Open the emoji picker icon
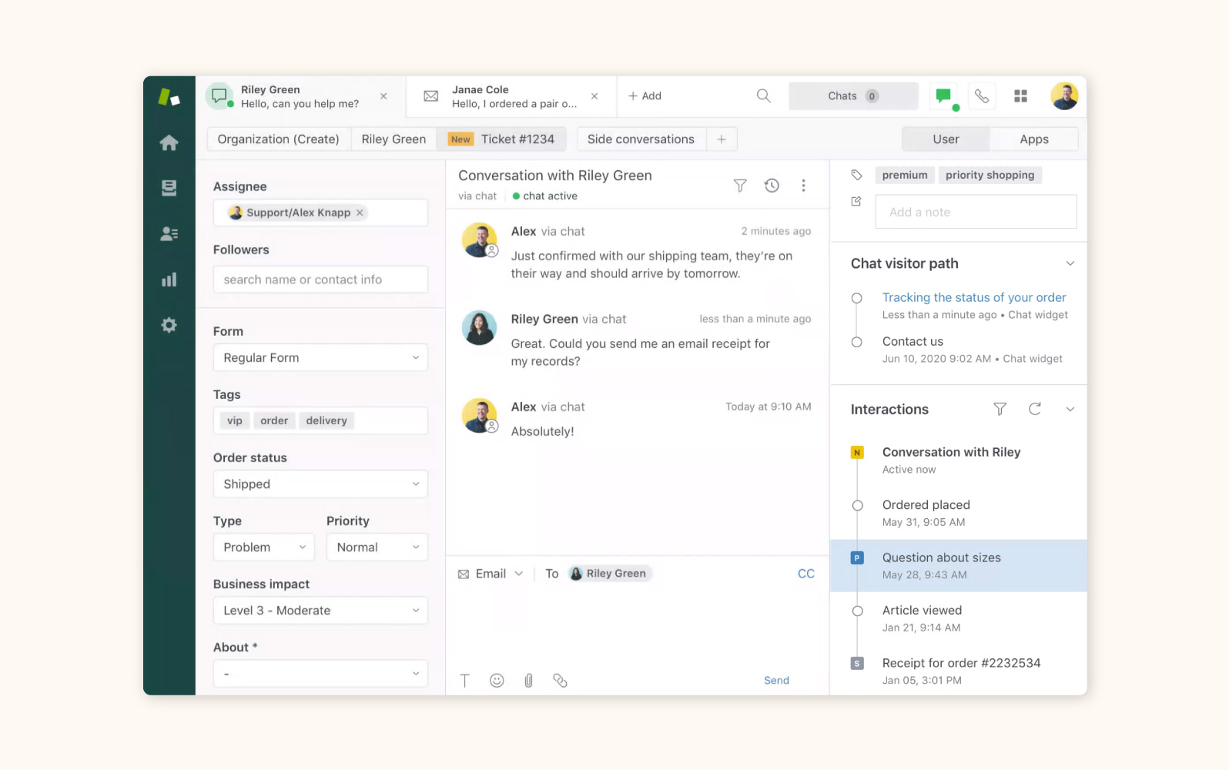 click(x=497, y=681)
